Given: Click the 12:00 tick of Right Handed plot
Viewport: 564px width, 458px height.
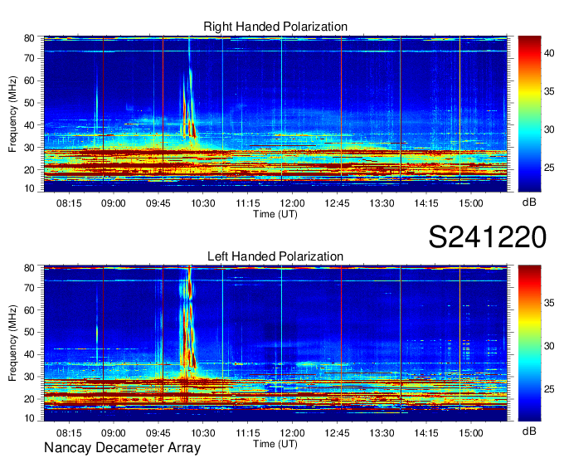Looking at the screenshot, I should pyautogui.click(x=292, y=203).
